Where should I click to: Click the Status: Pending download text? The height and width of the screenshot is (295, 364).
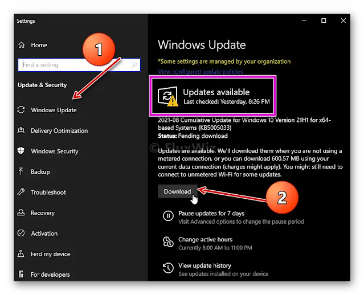tap(193, 136)
